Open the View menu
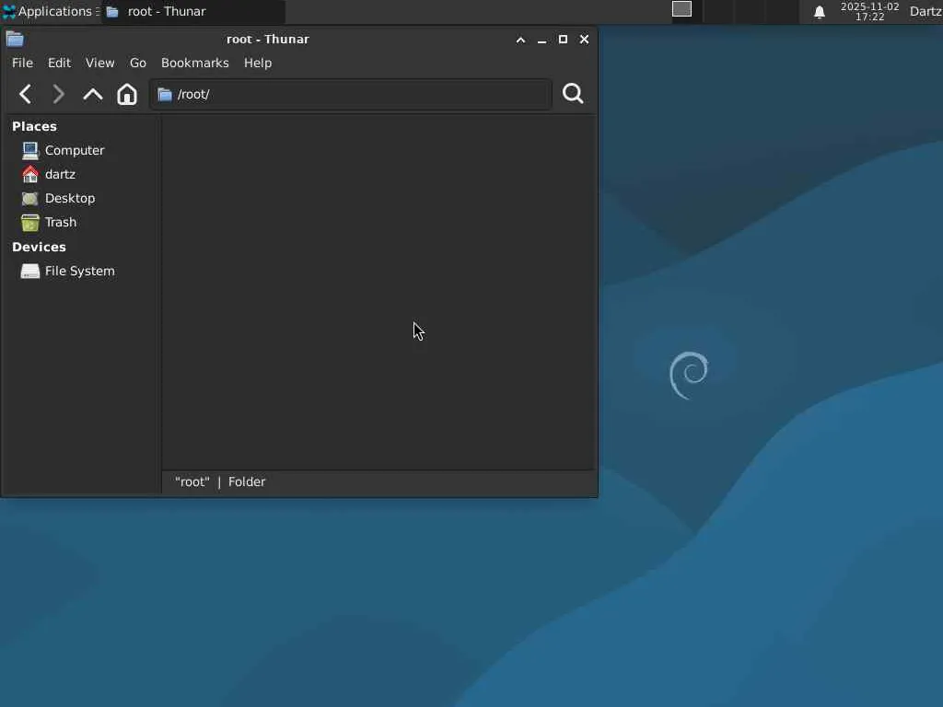 click(99, 64)
